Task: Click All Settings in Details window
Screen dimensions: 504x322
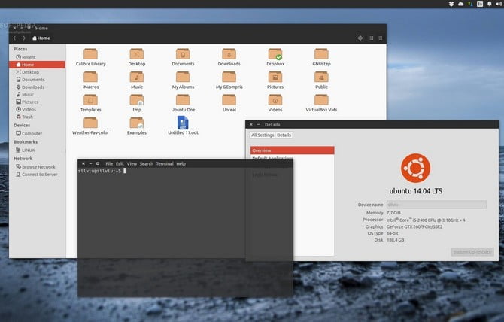Action: tap(263, 135)
